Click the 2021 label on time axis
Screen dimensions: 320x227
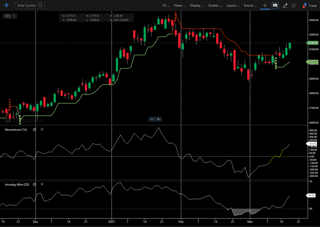[x=112, y=222]
